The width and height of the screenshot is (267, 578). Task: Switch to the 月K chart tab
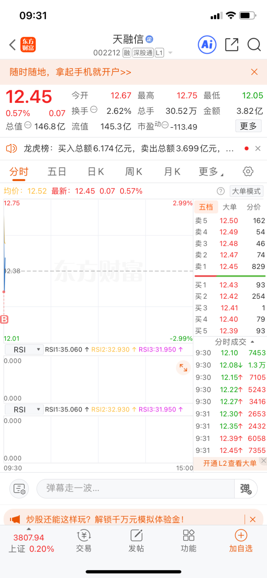point(172,172)
